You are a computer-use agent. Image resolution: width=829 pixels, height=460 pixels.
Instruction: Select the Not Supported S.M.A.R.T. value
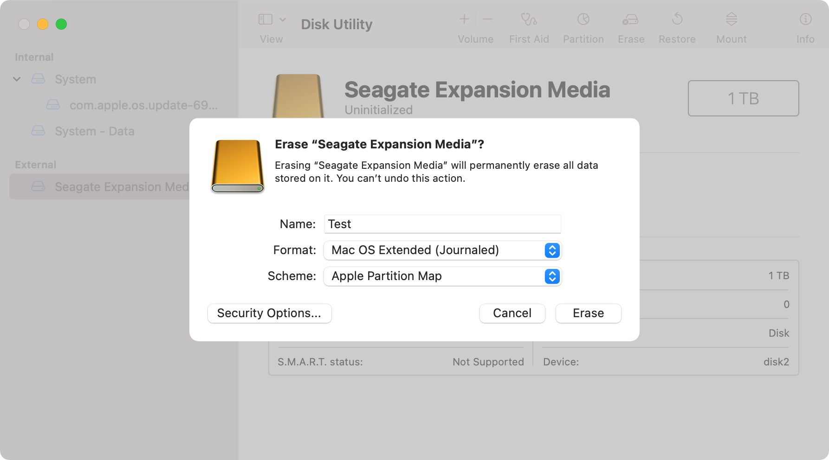pos(488,362)
